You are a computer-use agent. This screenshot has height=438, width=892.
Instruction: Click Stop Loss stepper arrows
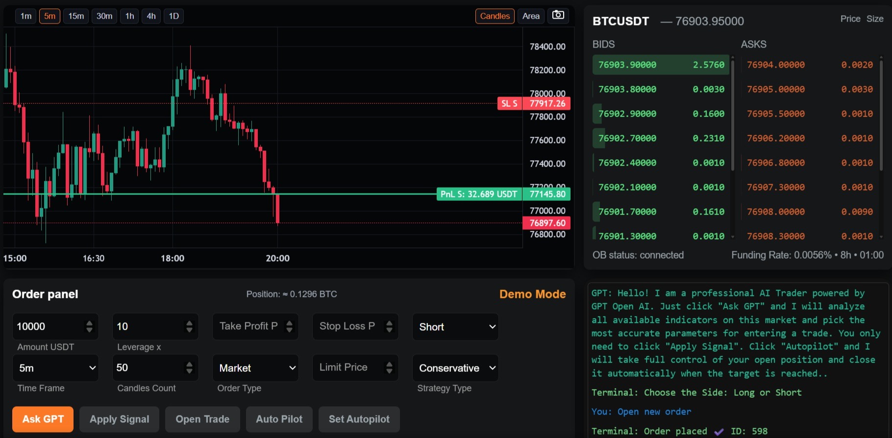[x=389, y=327]
